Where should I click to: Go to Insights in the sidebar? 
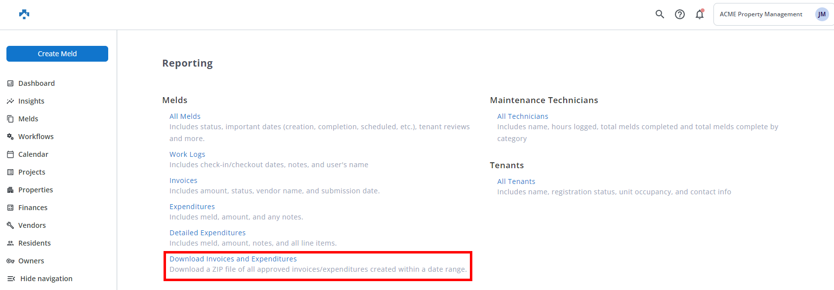tap(31, 101)
